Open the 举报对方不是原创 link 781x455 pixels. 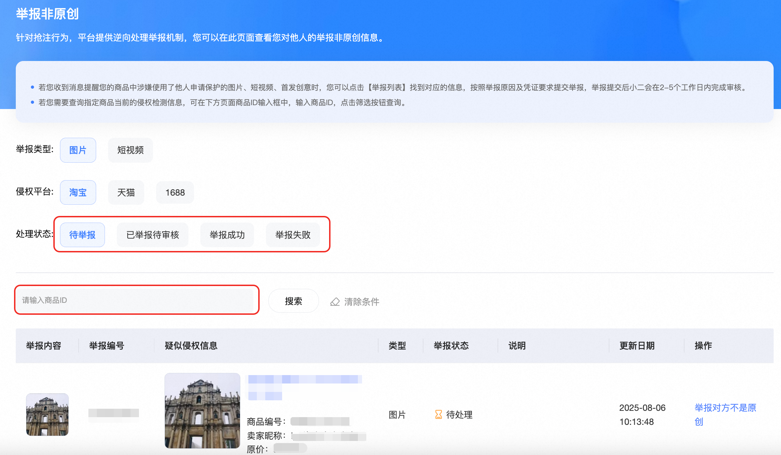click(725, 415)
